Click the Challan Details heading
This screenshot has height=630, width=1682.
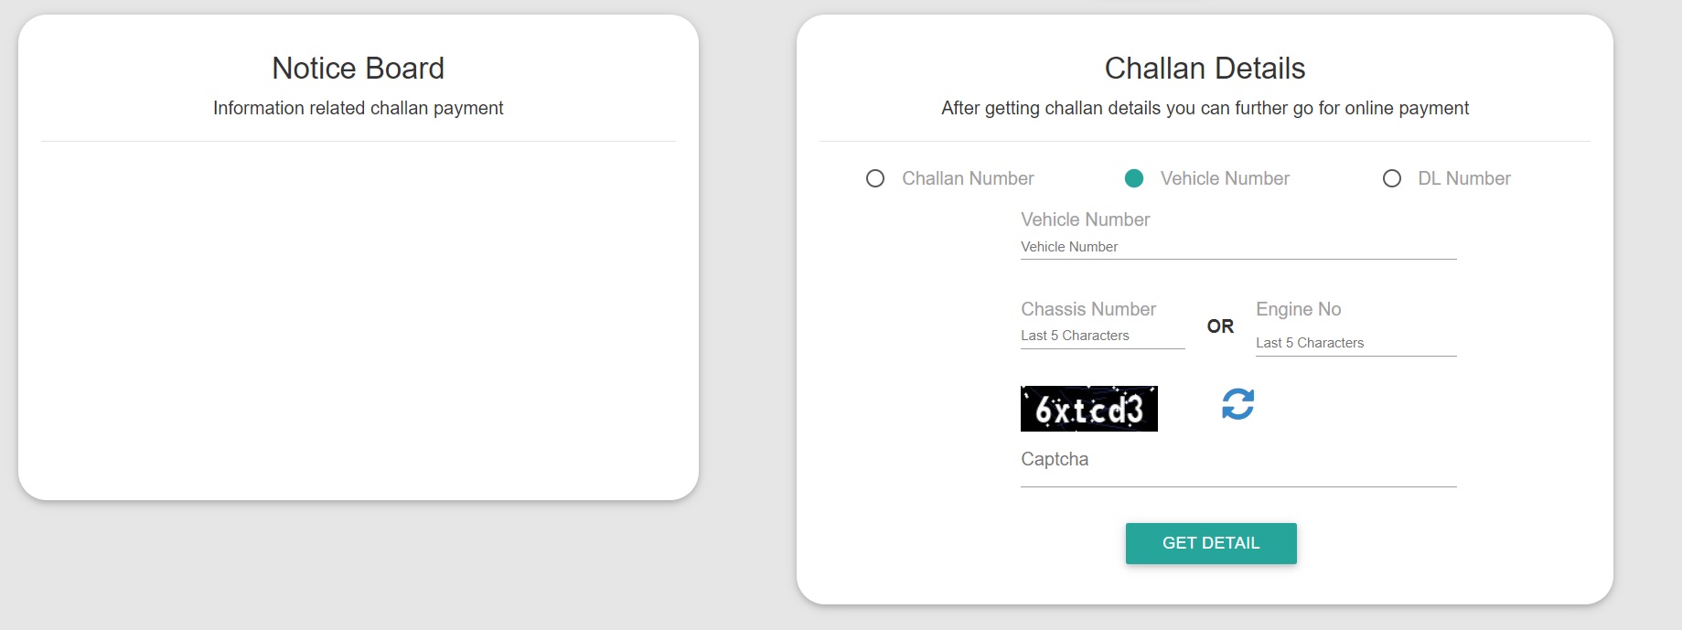[x=1205, y=69]
